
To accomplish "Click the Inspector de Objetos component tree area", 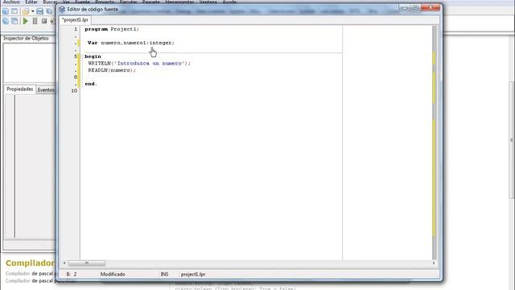I will 29,63.
